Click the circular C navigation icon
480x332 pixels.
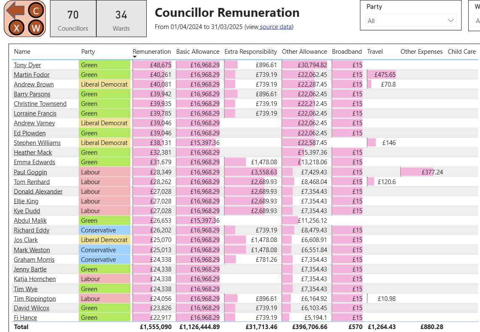36,11
